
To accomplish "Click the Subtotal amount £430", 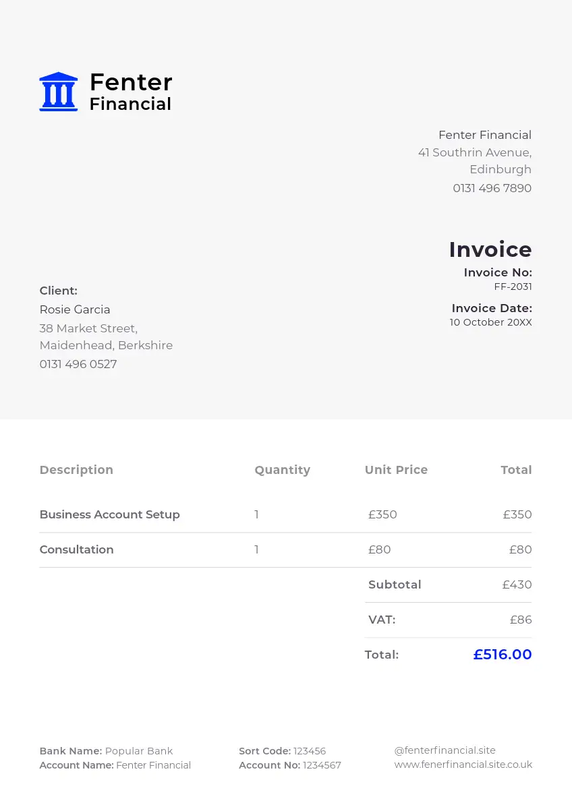I will coord(517,585).
